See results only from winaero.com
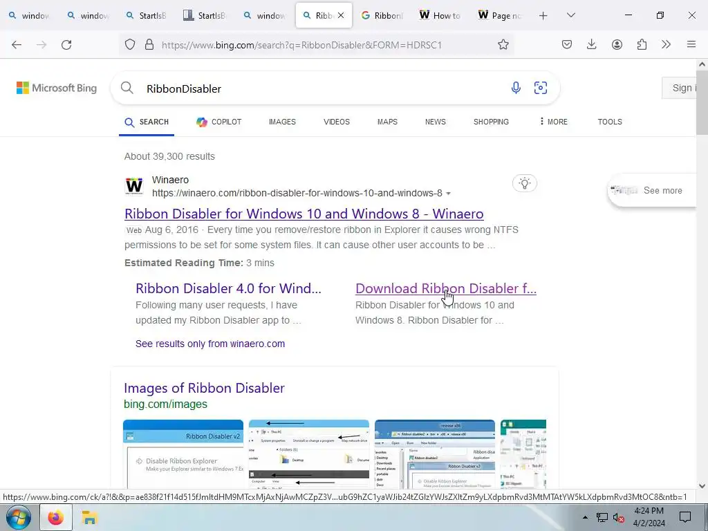This screenshot has height=531, width=708. tap(210, 344)
